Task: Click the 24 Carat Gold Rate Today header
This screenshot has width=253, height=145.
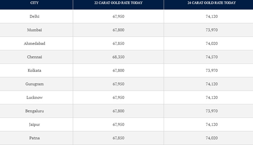Action: [209, 3]
